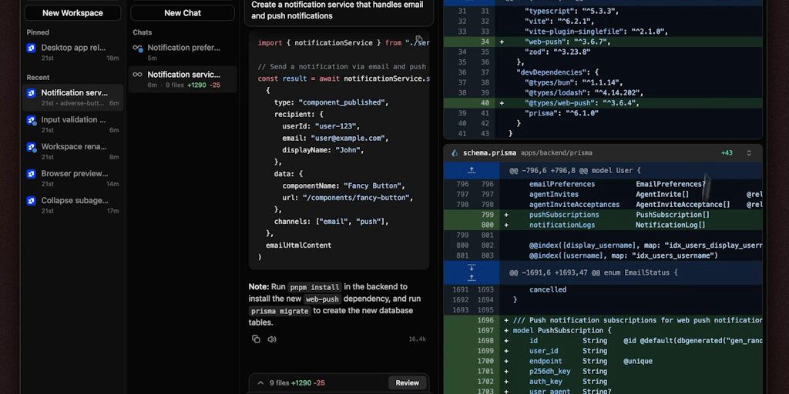Image resolution: width=789 pixels, height=394 pixels.
Task: Click the copy message icon below the note
Action: pyautogui.click(x=256, y=339)
